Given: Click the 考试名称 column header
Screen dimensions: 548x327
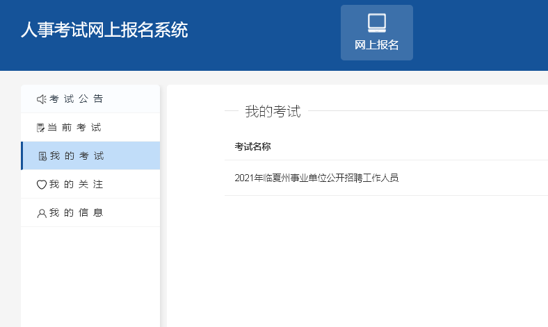Looking at the screenshot, I should click(252, 146).
